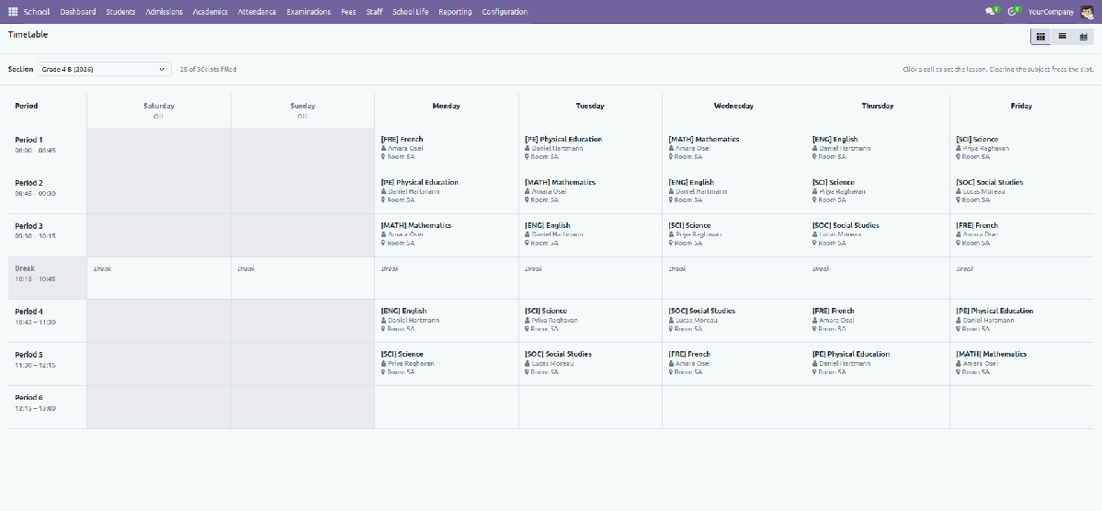Open the School app home
Image resolution: width=1102 pixels, height=511 pixels.
coord(37,12)
